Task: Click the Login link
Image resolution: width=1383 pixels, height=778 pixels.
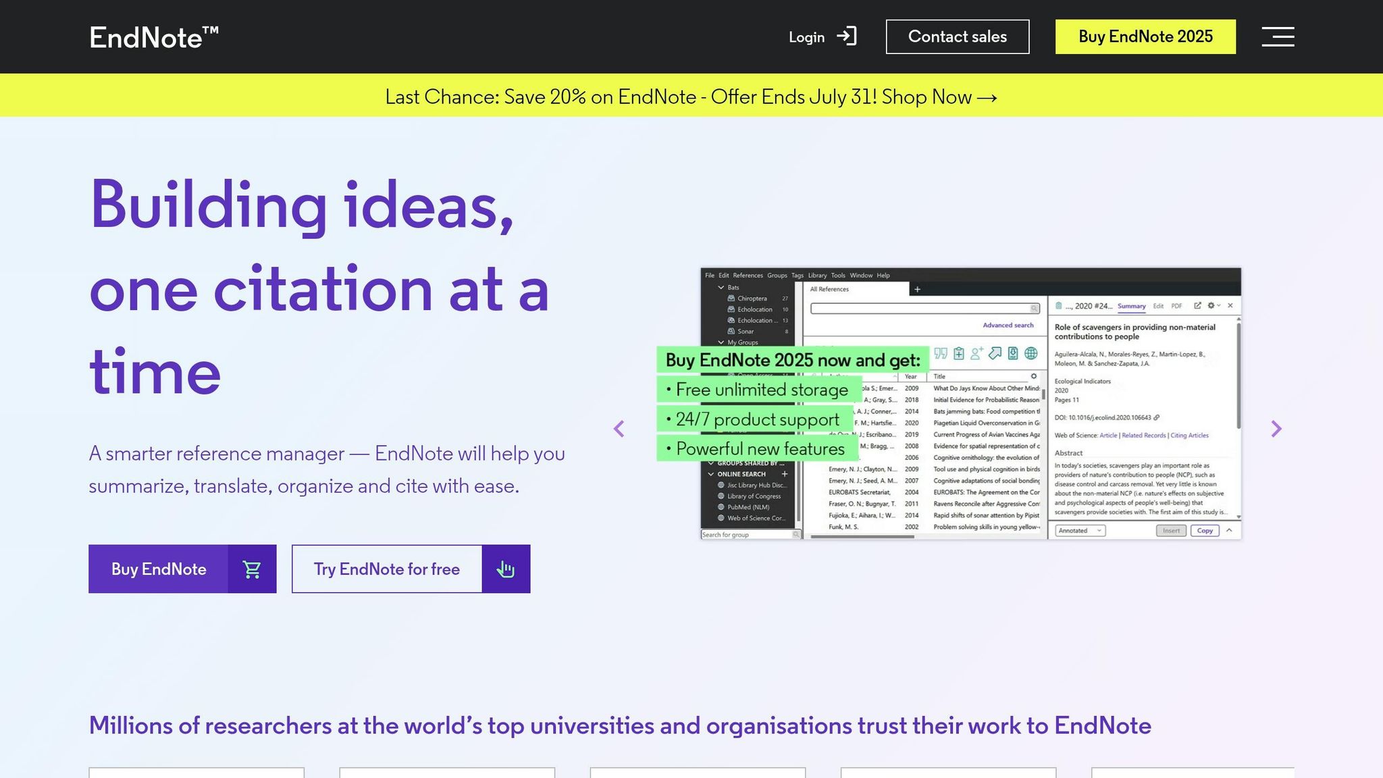Action: tap(806, 37)
